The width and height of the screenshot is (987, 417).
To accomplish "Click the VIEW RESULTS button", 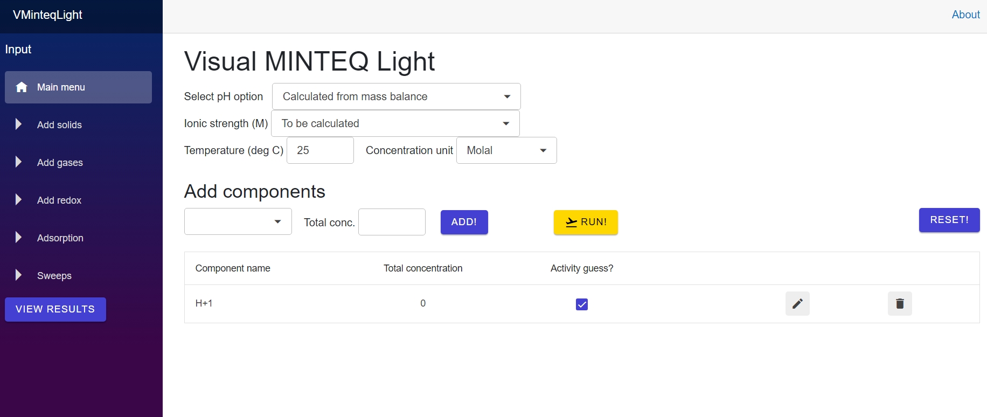I will coord(55,309).
